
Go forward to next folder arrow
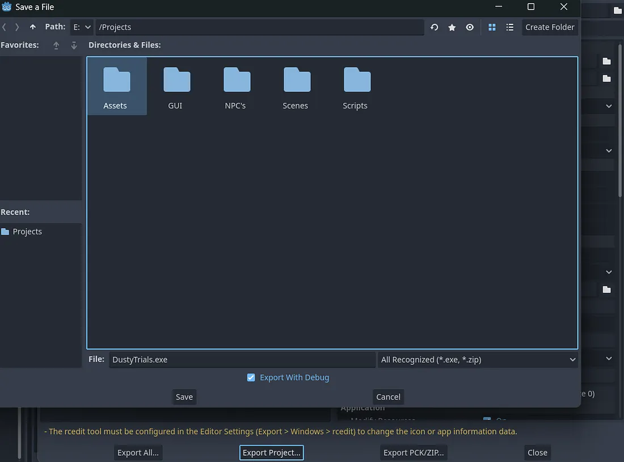(x=16, y=27)
